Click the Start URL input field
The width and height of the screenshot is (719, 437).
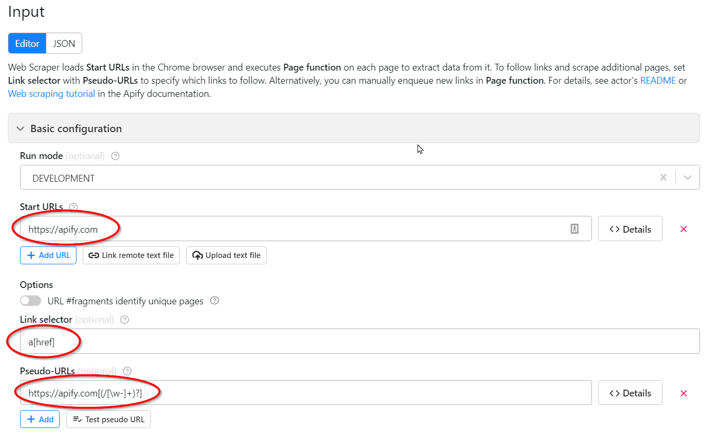[306, 229]
